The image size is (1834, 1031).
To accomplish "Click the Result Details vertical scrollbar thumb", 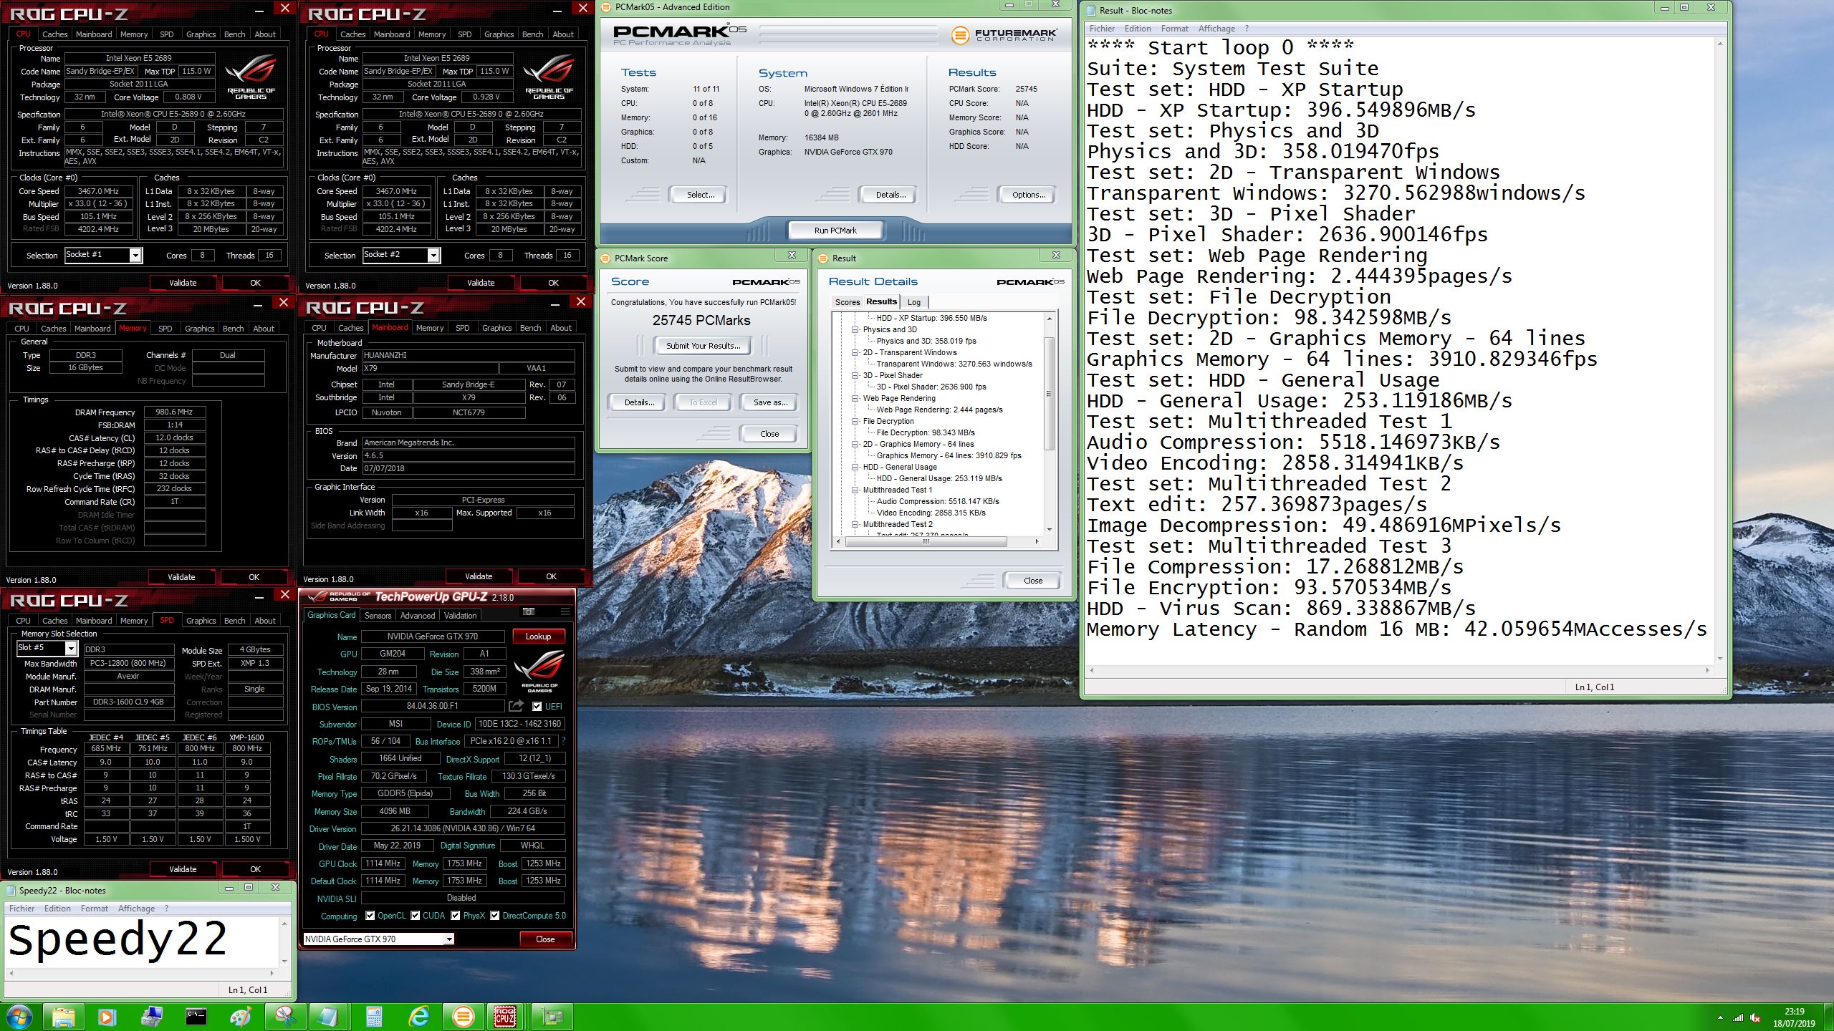I will 1049,393.
